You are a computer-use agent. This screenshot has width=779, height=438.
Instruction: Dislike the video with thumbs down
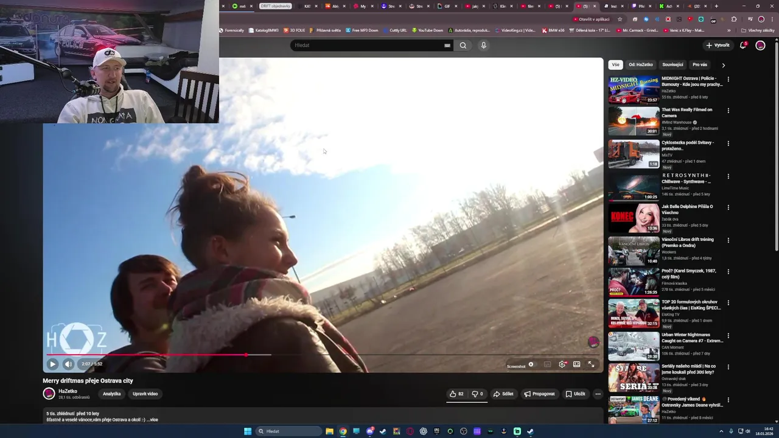(x=478, y=394)
